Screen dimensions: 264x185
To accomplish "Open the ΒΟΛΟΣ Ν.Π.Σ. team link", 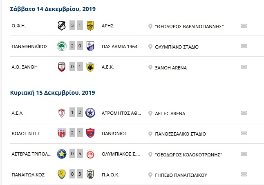I will (27, 134).
